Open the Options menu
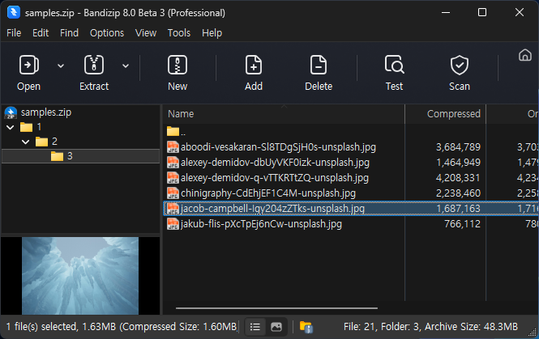The height and width of the screenshot is (339, 539). click(107, 33)
